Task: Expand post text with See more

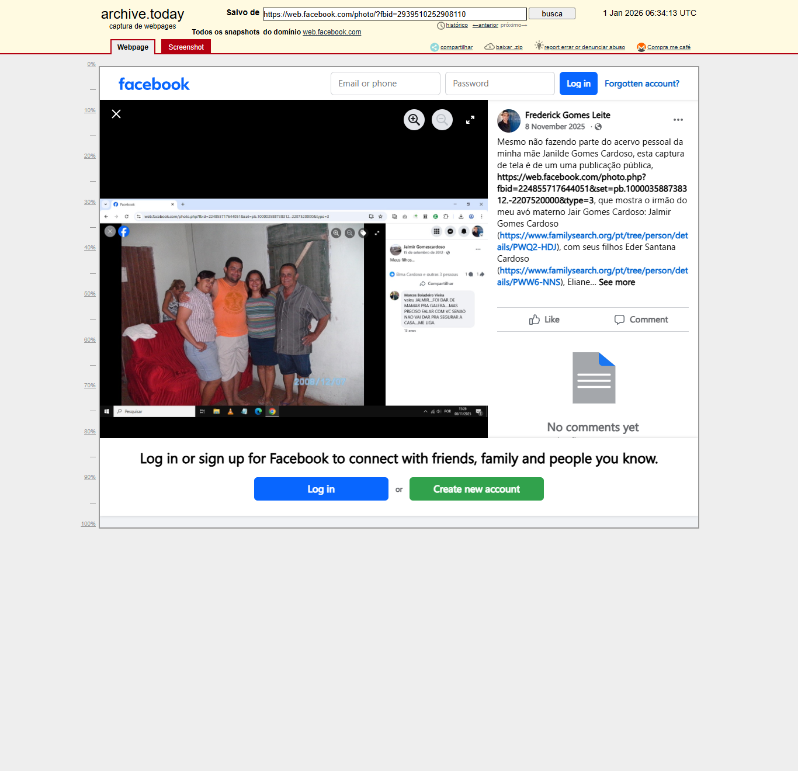Action: point(617,282)
